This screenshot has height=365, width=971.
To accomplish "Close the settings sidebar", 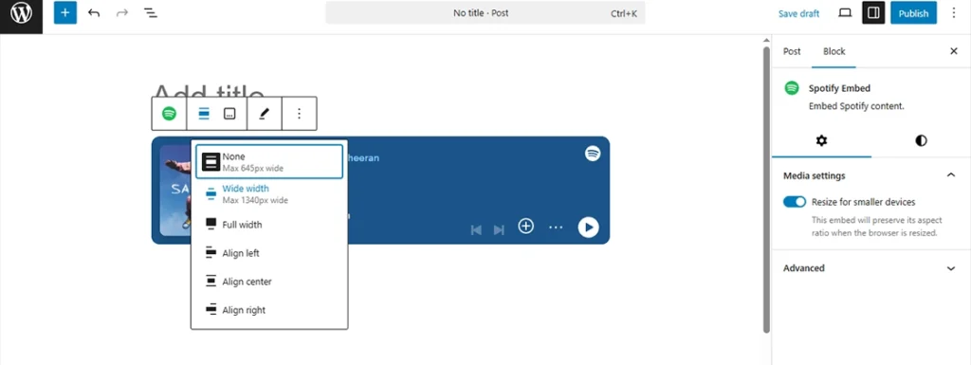I will (x=954, y=51).
